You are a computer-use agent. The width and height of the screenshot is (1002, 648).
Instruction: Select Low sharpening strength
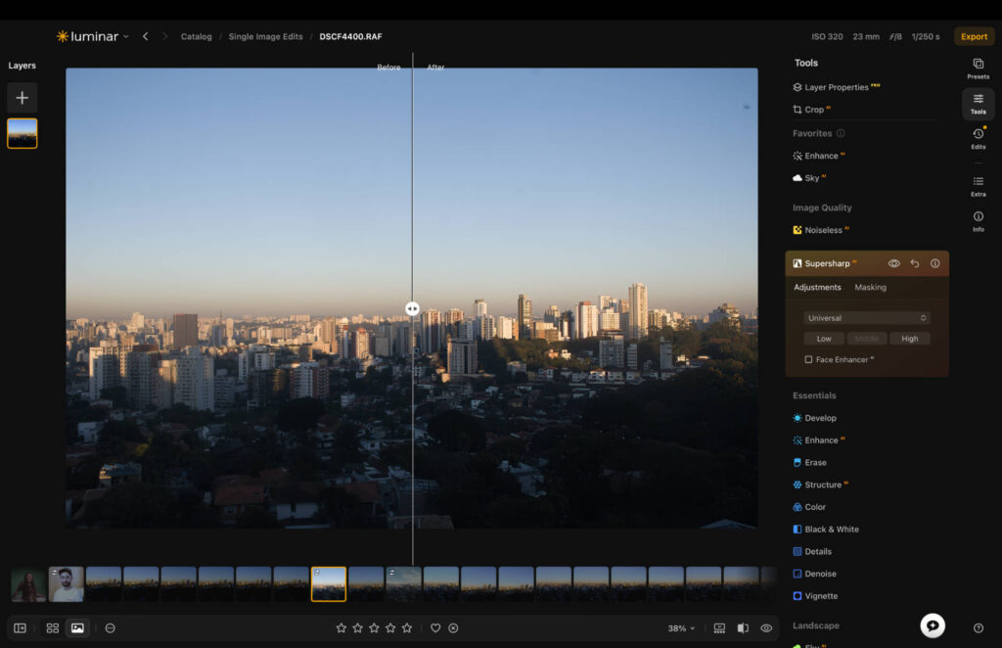tap(824, 339)
